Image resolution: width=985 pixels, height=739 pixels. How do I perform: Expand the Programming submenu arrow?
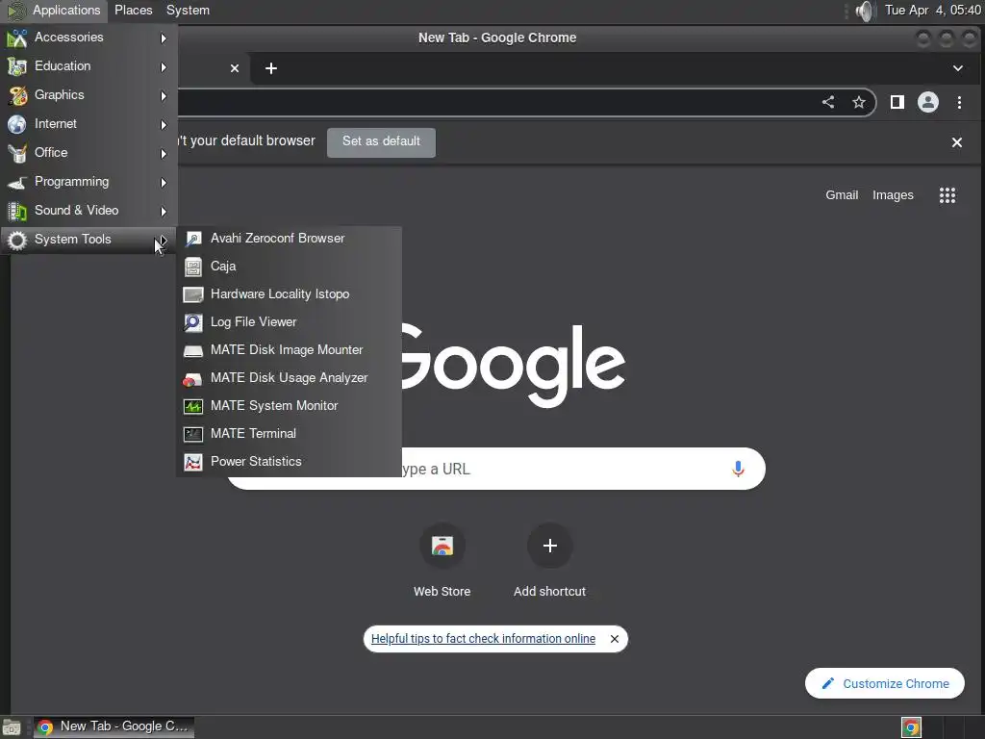click(x=164, y=183)
